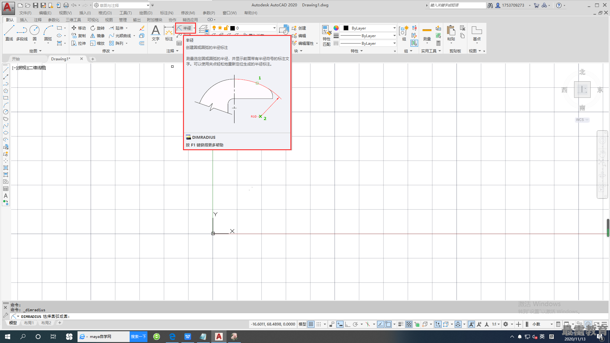Viewport: 610px width, 343px height.
Task: Click the 复制 (Copy) tool
Action: click(78, 36)
